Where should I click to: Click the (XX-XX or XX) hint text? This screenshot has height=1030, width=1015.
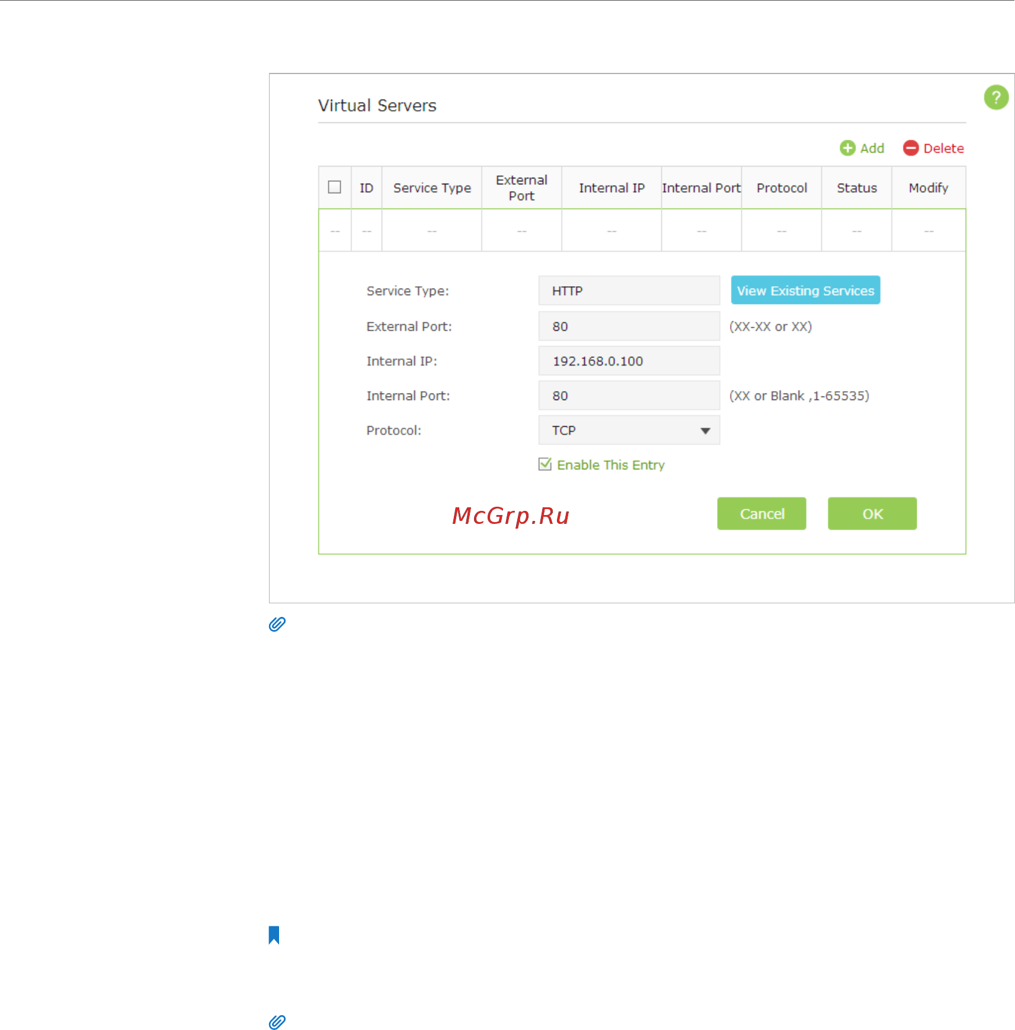point(770,327)
